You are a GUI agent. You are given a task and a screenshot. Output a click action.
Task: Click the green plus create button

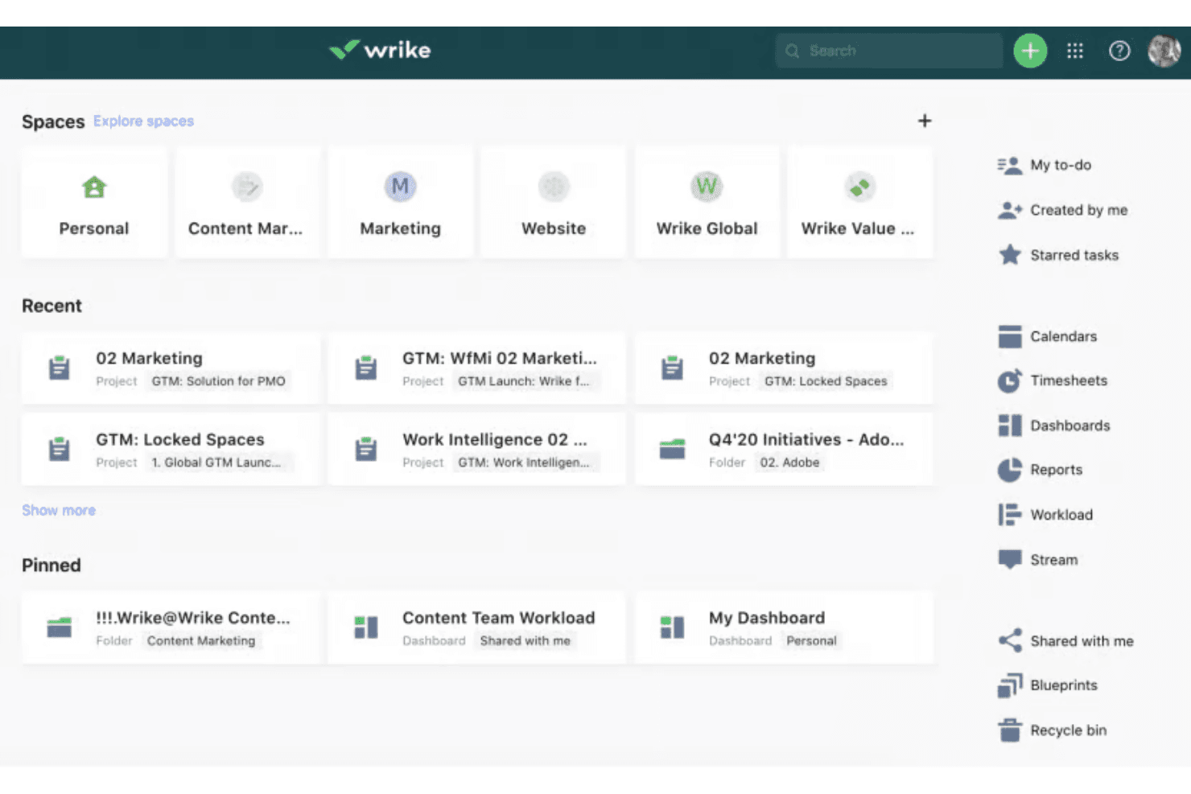point(1030,51)
